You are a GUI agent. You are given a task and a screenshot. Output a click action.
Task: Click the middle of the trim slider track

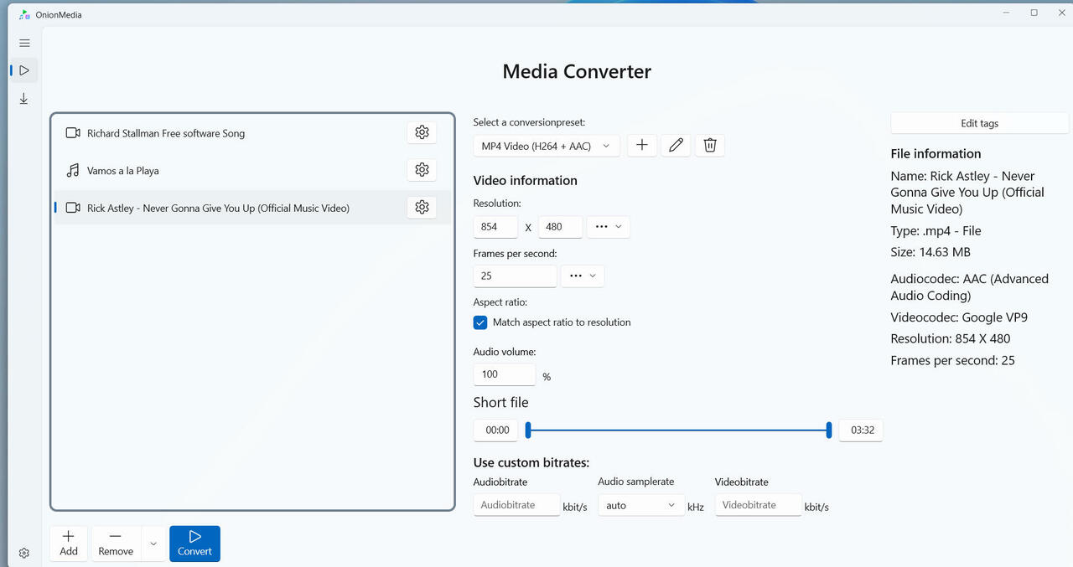point(678,430)
